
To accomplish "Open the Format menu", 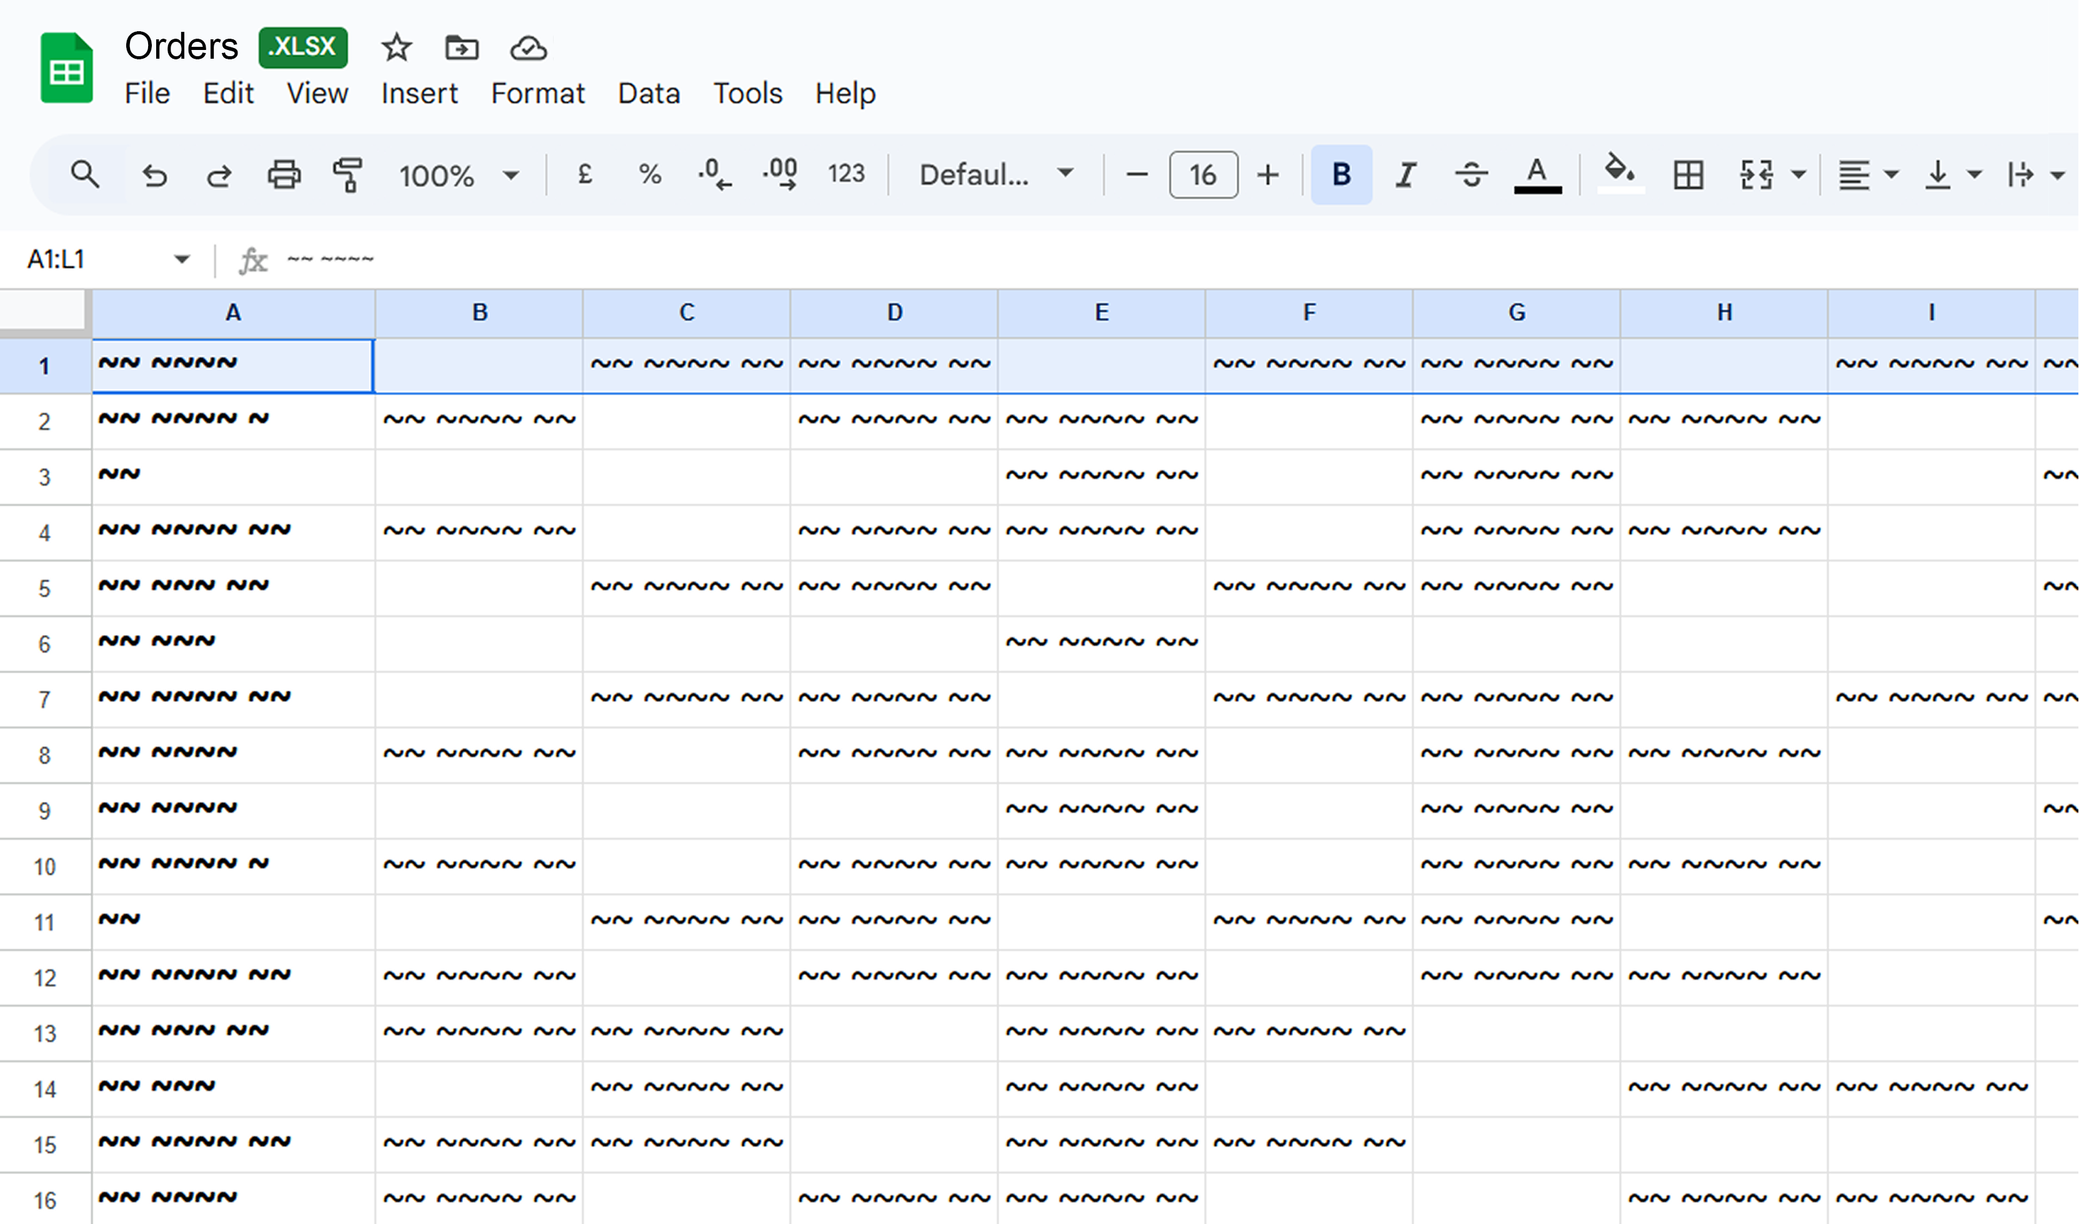I will [x=537, y=93].
